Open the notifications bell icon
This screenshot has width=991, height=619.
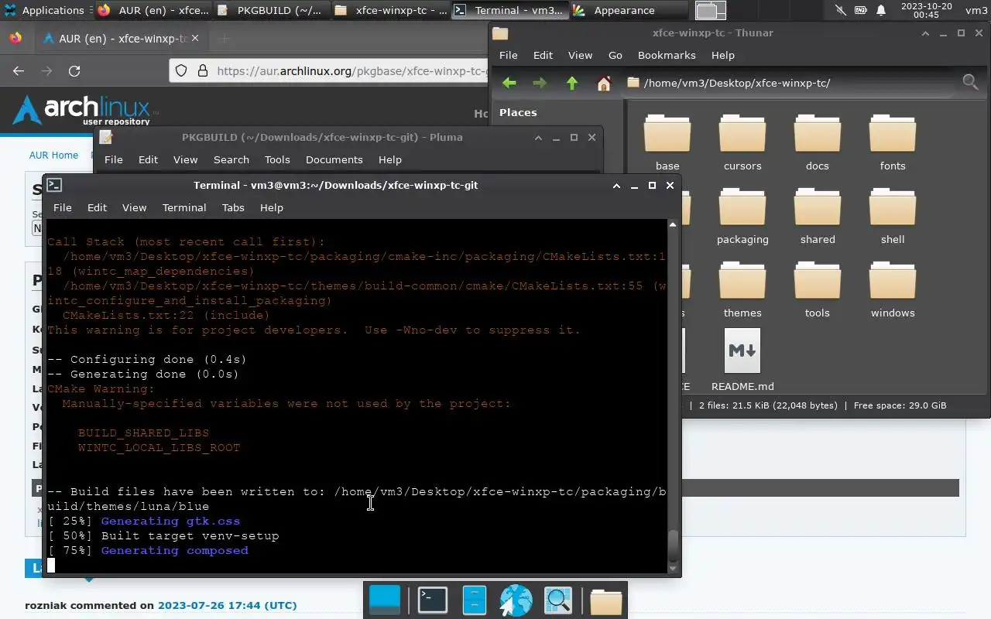click(x=881, y=10)
